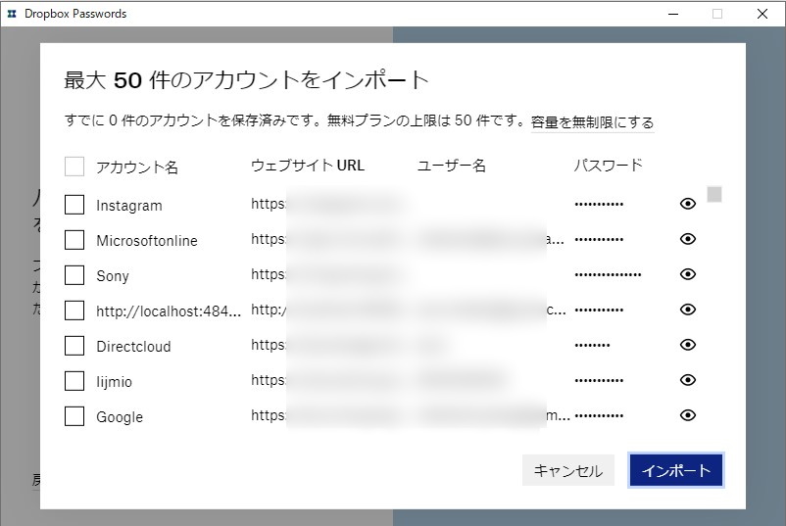Close the Dropbox Passwords window
Viewport: 786px width, 526px height.
[761, 14]
